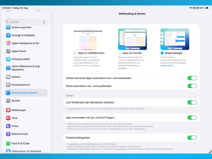Click the Suchen search input field
Screen dimensions: 212x159
tap(26, 22)
